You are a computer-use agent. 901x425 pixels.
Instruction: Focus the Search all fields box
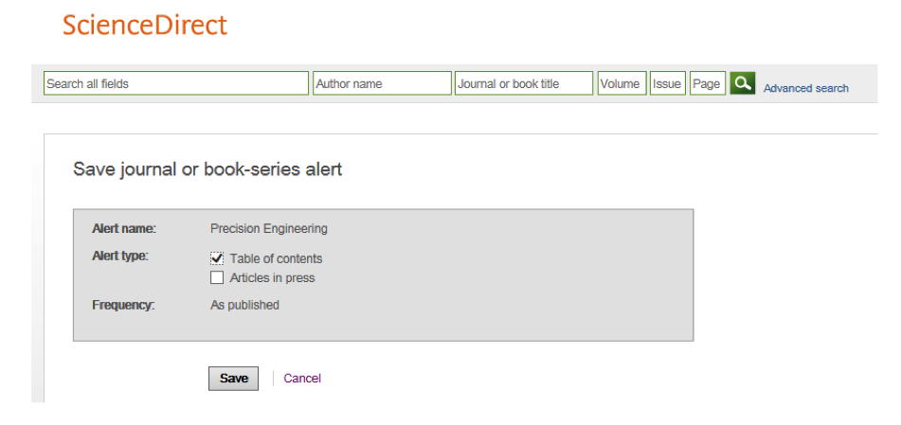pyautogui.click(x=176, y=83)
